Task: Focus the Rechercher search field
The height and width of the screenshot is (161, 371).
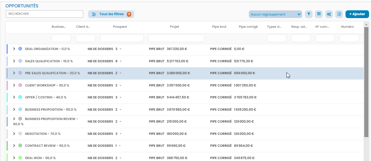Action: click(x=45, y=14)
